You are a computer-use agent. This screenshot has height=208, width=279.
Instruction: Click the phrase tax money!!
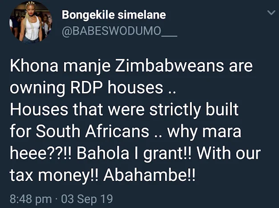54,176
